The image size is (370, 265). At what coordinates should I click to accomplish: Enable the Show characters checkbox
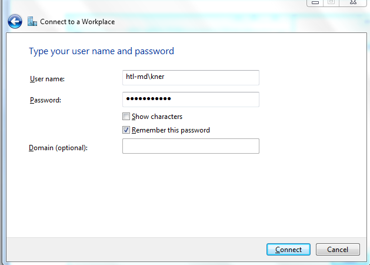[126, 117]
